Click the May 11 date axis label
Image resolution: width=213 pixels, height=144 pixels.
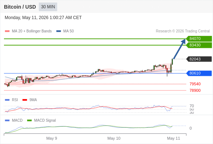[174, 138]
